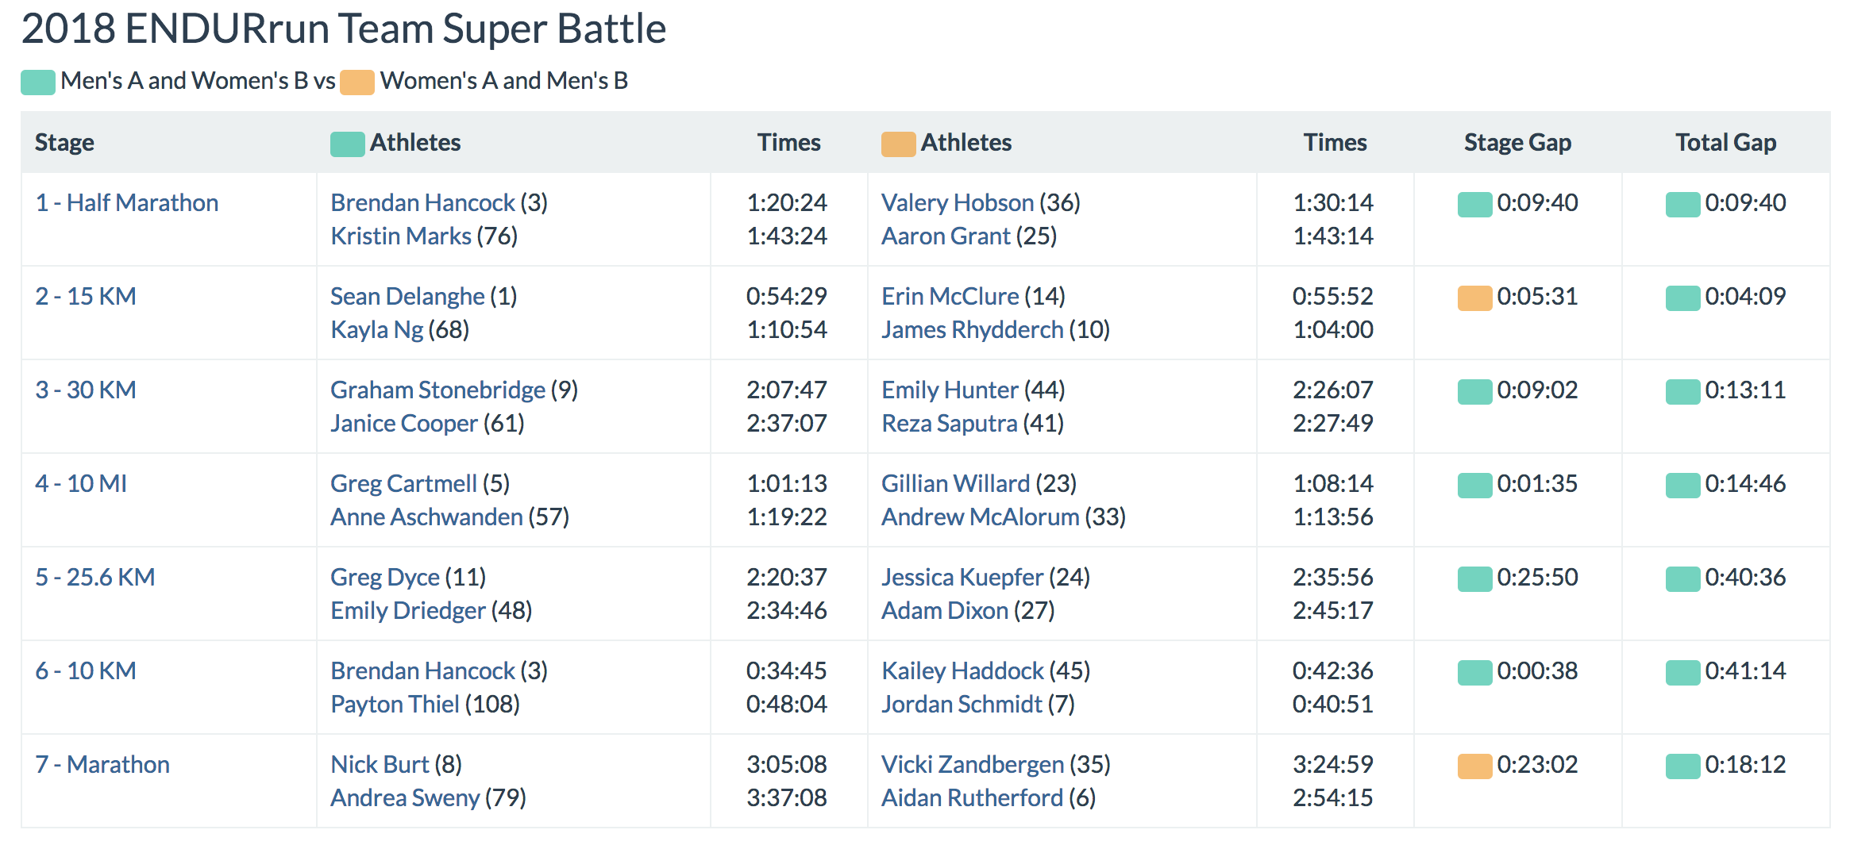This screenshot has width=1850, height=849.
Task: Click teal swatch in Athletes column header
Action: pyautogui.click(x=347, y=144)
